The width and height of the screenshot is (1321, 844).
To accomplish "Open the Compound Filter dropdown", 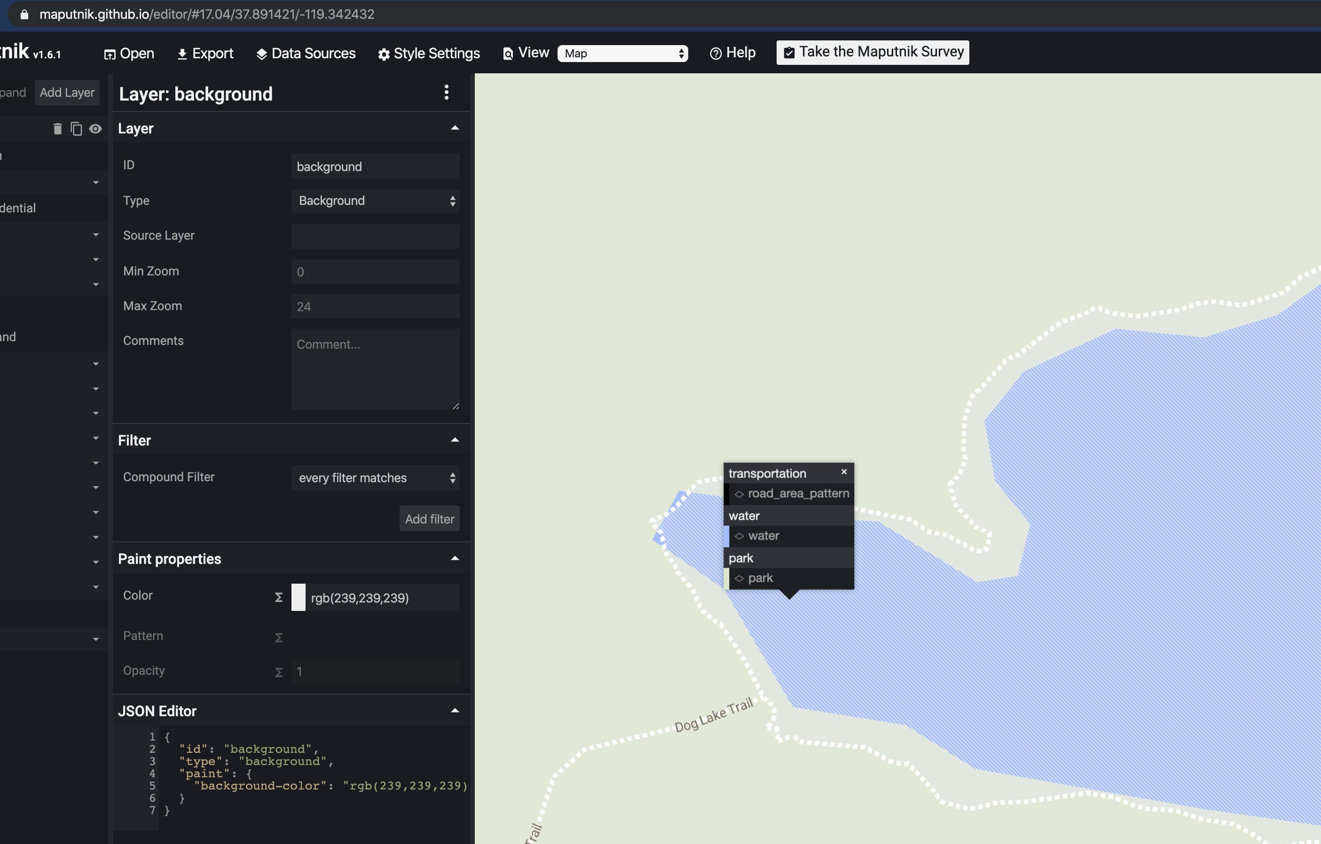I will point(375,477).
